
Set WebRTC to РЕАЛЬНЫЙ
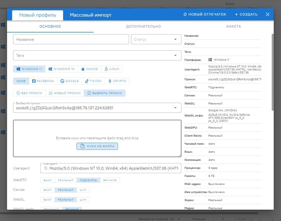[66, 180]
